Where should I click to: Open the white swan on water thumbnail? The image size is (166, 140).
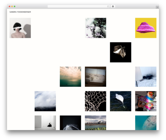[x=121, y=101]
